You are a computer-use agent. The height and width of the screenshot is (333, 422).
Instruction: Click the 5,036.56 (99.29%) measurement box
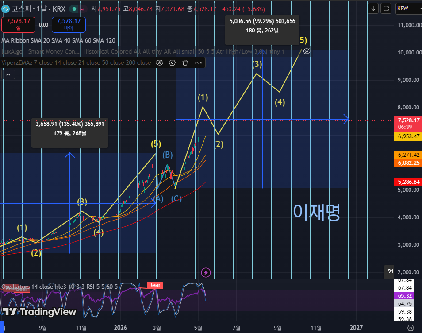click(x=262, y=30)
